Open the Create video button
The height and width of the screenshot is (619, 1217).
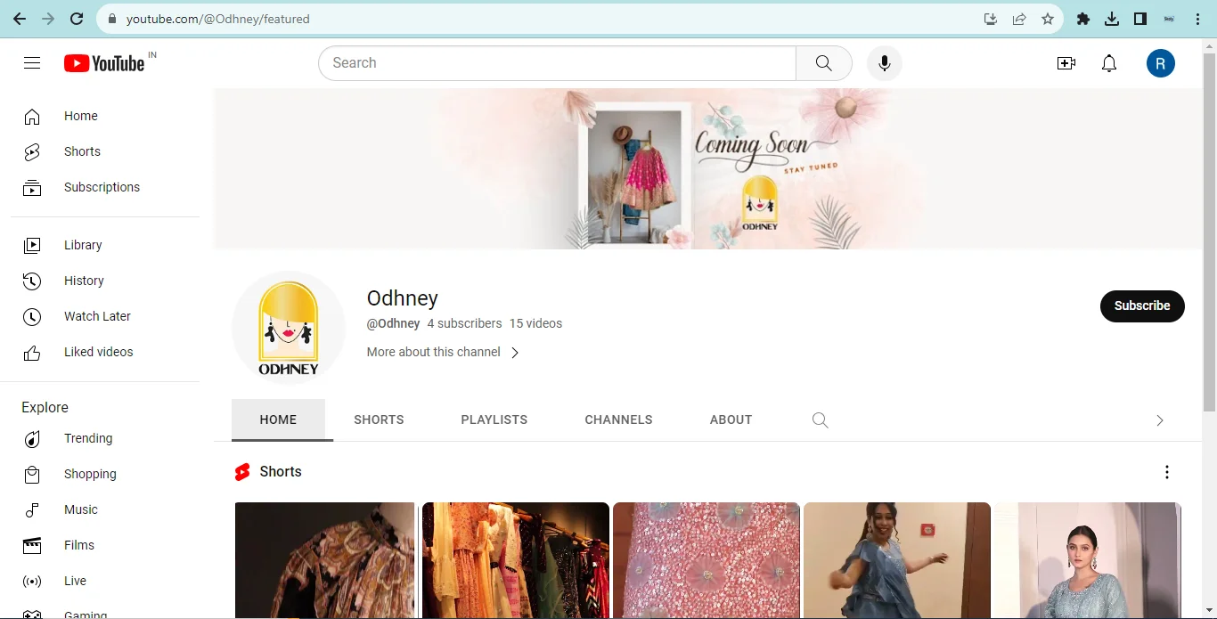click(1066, 63)
